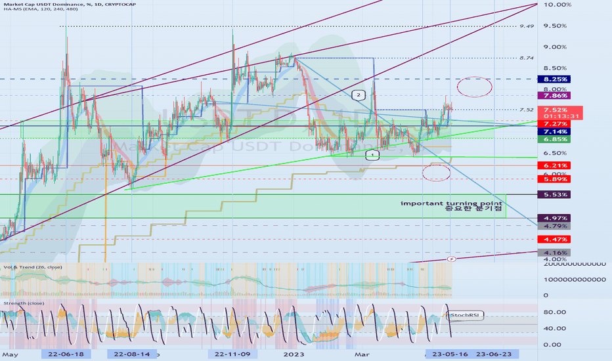Click the 01:13:31 bar countdown timer
Viewport: 612px width, 361px height.
pyautogui.click(x=561, y=116)
